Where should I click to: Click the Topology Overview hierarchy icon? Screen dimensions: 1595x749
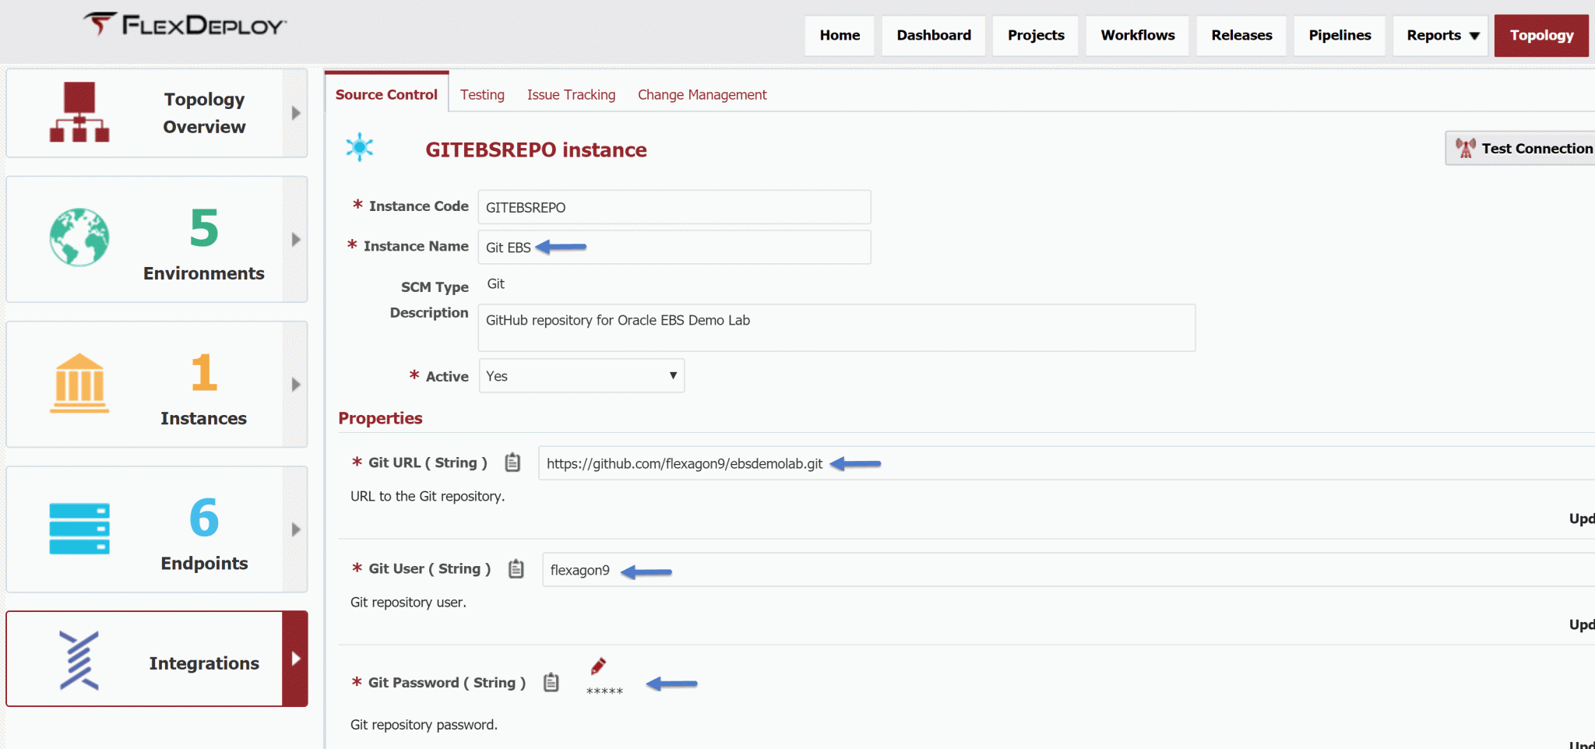(x=79, y=112)
